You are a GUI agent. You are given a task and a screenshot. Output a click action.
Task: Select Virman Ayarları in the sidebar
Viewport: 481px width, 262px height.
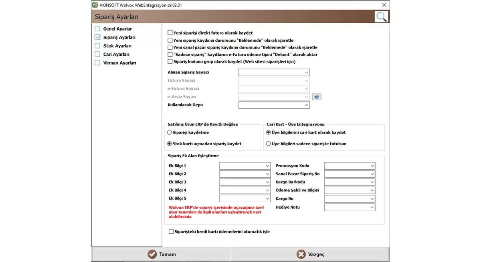point(119,63)
